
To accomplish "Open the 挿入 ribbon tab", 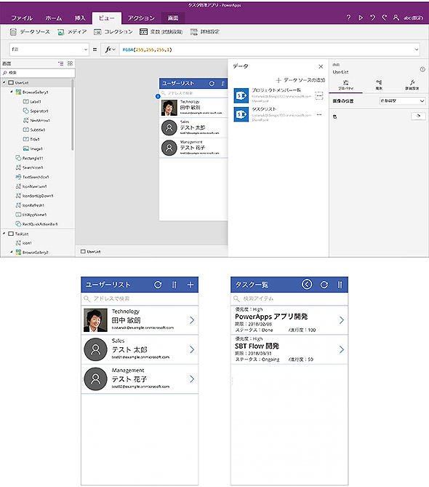I will [80, 18].
